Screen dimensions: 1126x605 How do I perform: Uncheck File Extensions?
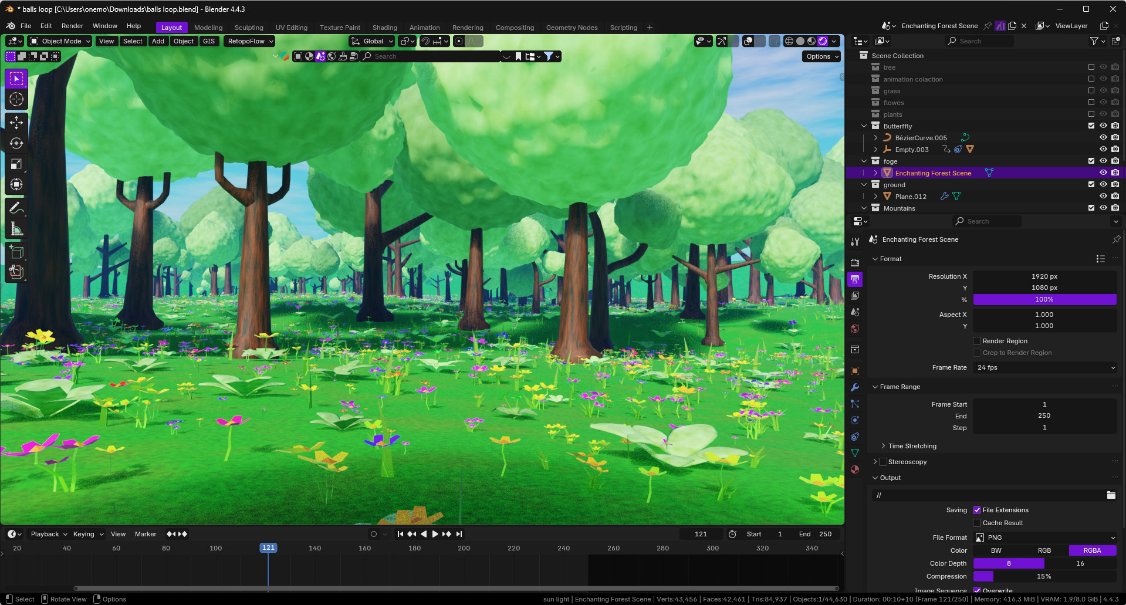coord(977,510)
